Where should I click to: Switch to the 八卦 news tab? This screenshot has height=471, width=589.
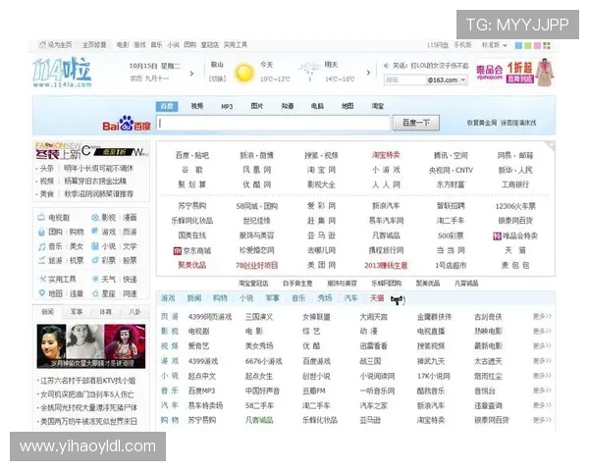click(x=134, y=311)
